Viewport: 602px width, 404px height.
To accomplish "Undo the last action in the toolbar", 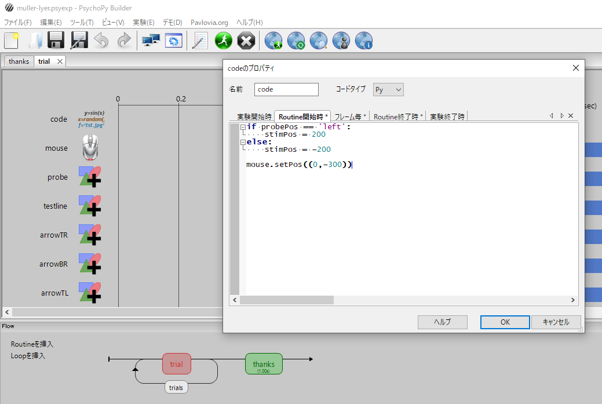I will [x=101, y=41].
